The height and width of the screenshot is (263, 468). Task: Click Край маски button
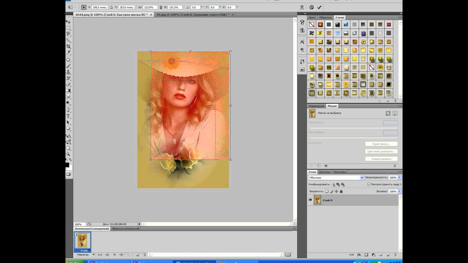[381, 144]
